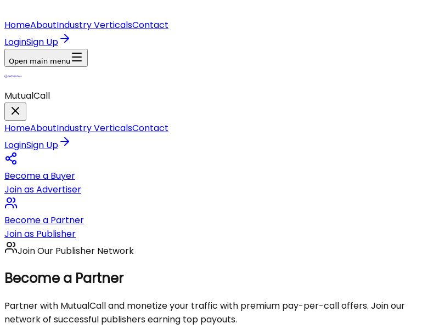The height and width of the screenshot is (329, 439).
Task: Click the share network icon above Become a Buyer
Action: point(10,158)
